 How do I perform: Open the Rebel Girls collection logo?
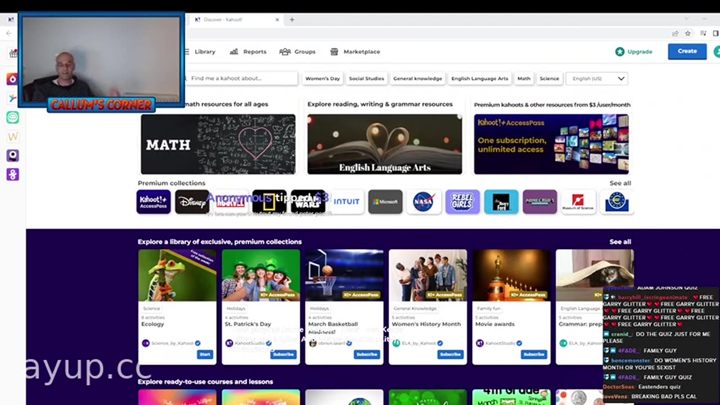pos(462,202)
